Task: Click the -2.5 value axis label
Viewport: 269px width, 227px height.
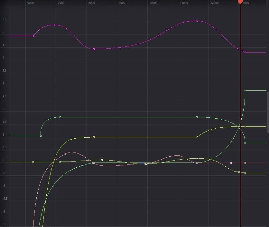Action: pos(5,224)
